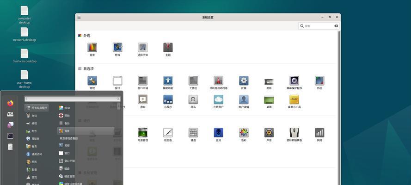Screen dimensions: 411x185
Task: Open the 面板 panel settings
Action: [x=269, y=82]
